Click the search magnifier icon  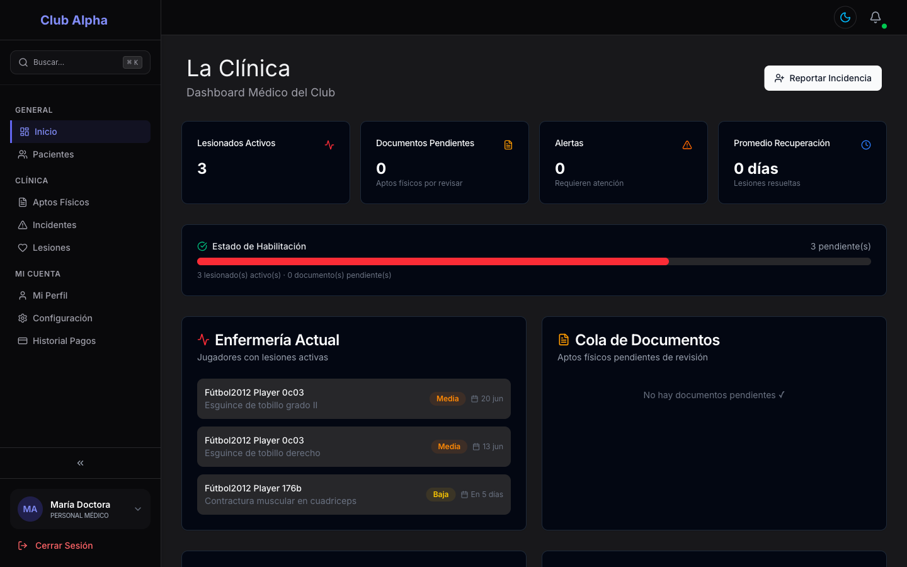(23, 62)
